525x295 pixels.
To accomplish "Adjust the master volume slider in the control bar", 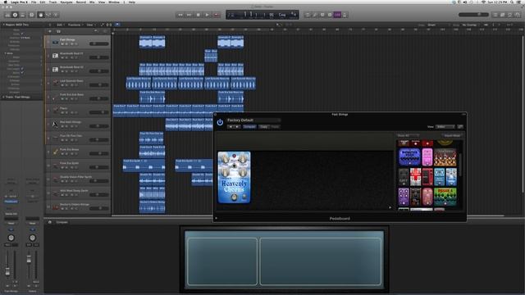I will point(473,15).
